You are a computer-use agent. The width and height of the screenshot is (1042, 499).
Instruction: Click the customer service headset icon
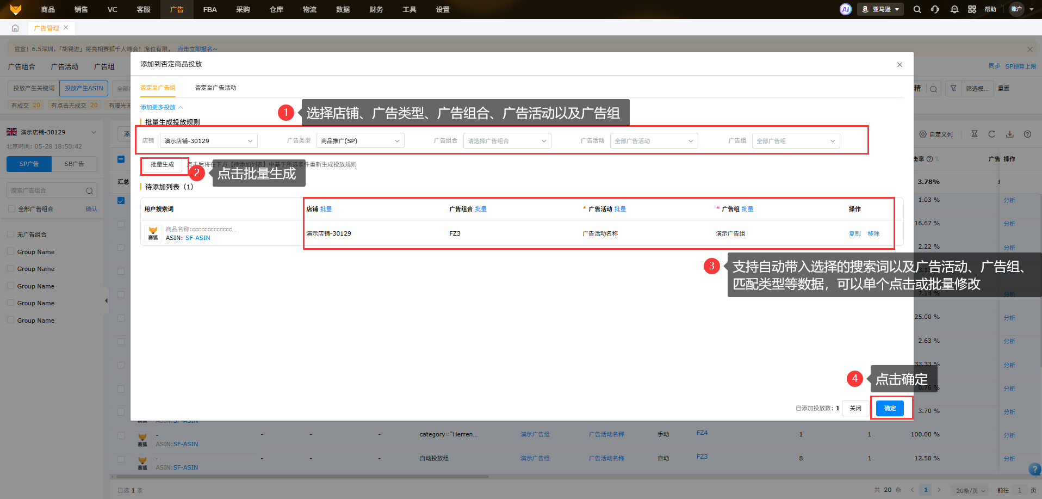click(x=935, y=9)
